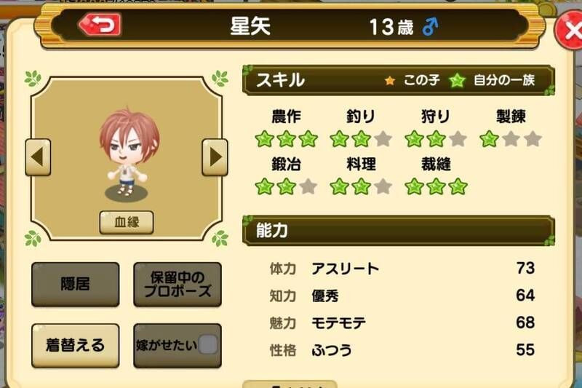This screenshot has width=582, height=388.
Task: Click the blue male gender symbol
Action: (x=430, y=27)
